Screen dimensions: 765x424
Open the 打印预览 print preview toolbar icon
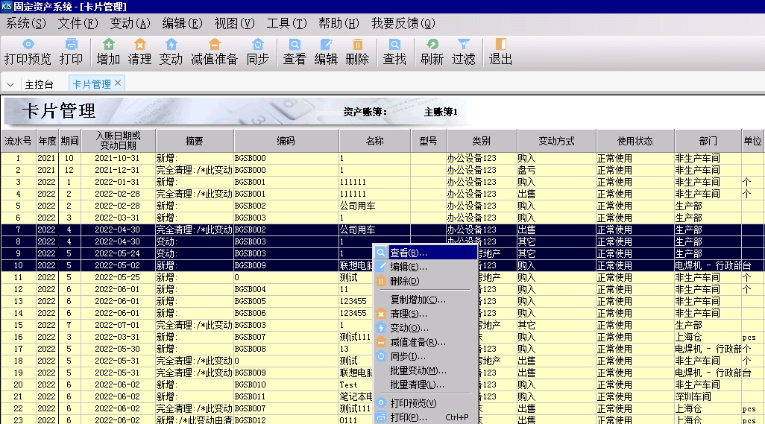pos(28,52)
